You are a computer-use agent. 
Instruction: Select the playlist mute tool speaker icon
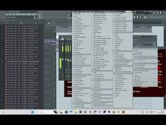point(58,21)
